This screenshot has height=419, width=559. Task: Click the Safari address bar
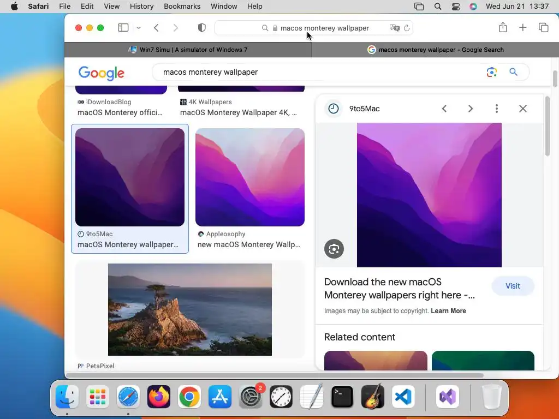pos(314,28)
